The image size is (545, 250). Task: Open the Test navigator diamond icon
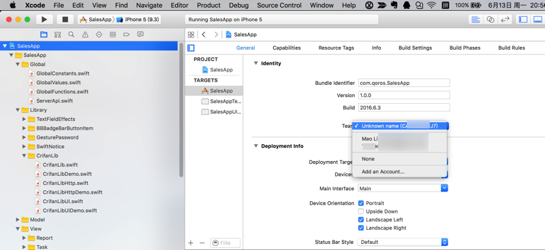[x=99, y=35]
